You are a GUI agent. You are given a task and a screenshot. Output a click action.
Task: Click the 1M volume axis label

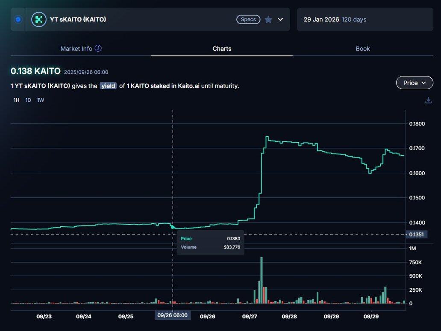pyautogui.click(x=413, y=249)
